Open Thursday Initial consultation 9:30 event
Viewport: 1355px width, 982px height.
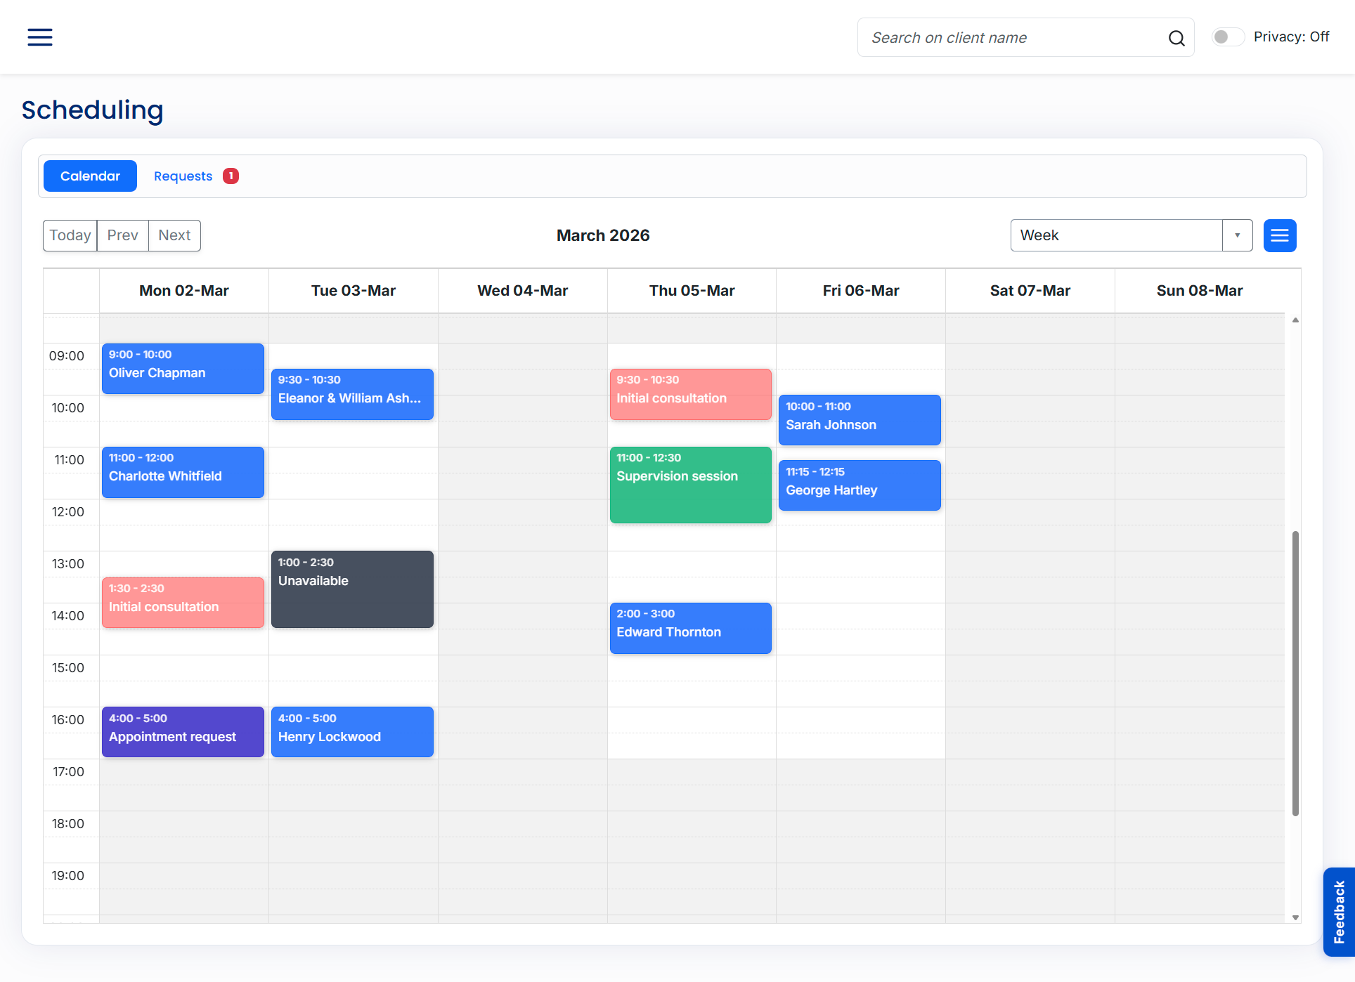click(x=691, y=394)
